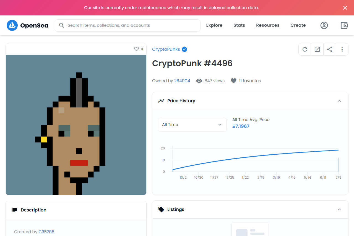The height and width of the screenshot is (236, 354).
Task: Refresh the item metadata
Action: (305, 49)
